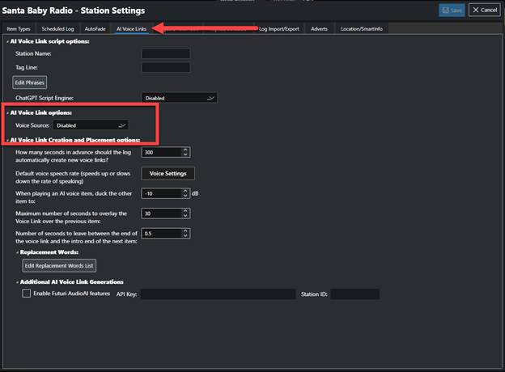Click the Santa Baby Radio - Station Settings title
The image size is (505, 372).
(x=74, y=11)
